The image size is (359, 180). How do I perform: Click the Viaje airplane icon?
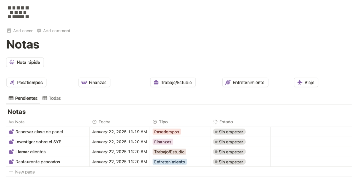click(300, 83)
